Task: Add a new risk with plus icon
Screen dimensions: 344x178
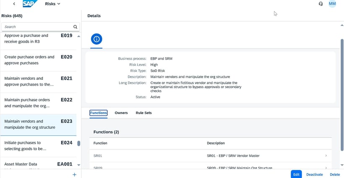Action: click(74, 175)
